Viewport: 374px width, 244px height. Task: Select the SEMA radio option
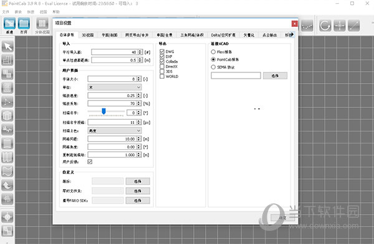[213, 67]
